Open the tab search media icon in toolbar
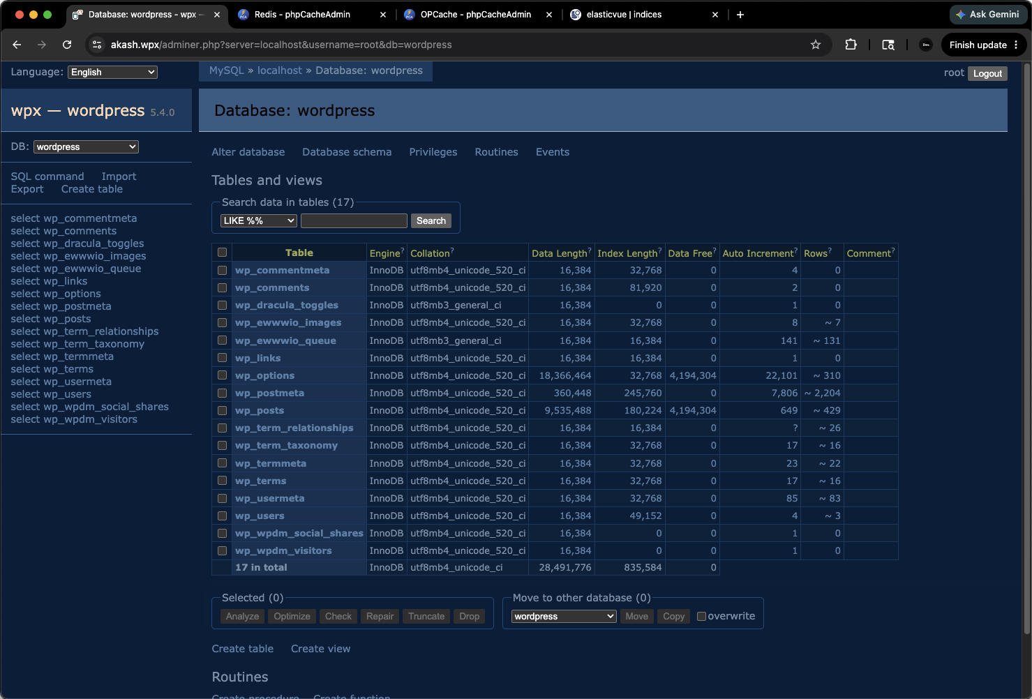 (x=888, y=45)
